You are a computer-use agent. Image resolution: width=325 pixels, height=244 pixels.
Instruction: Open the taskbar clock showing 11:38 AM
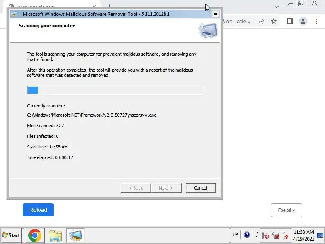pos(303,235)
